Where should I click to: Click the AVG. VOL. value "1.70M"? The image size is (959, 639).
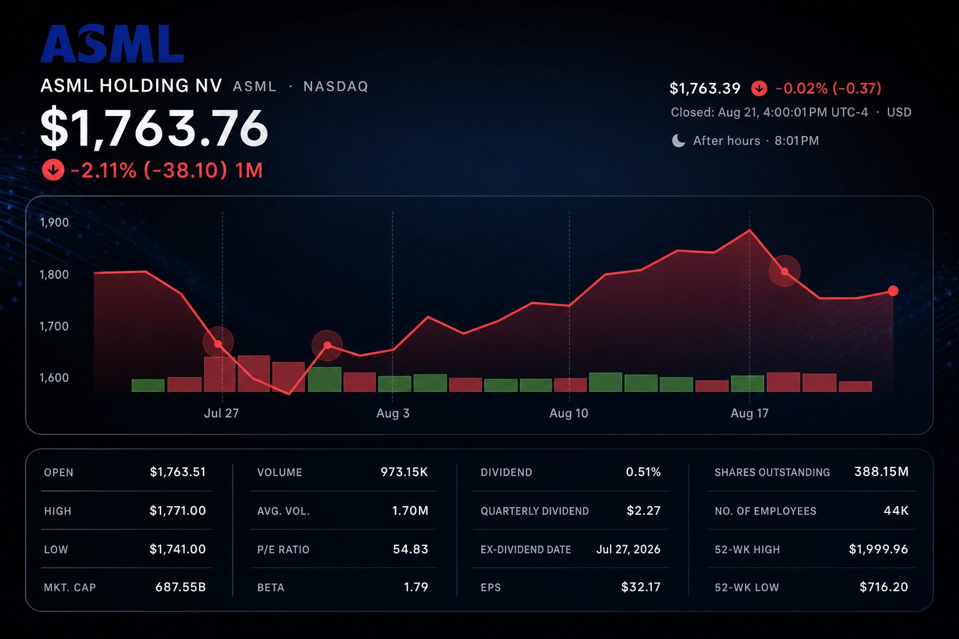click(x=410, y=511)
